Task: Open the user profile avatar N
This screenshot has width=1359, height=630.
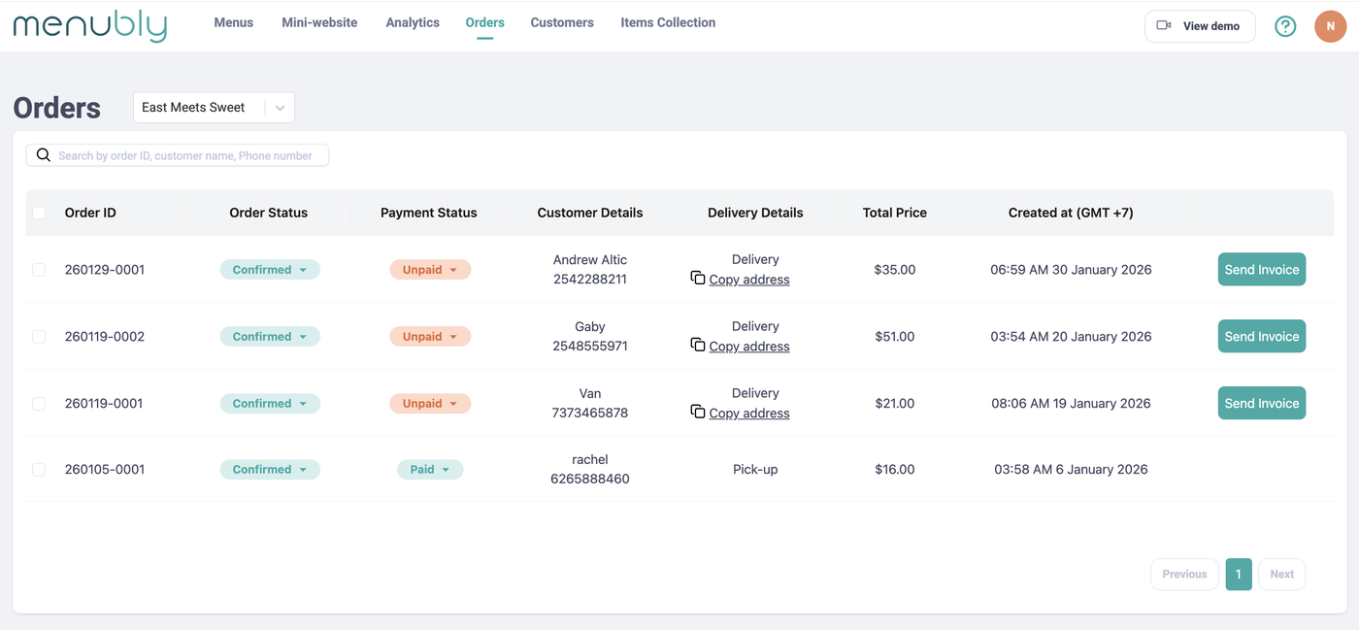Action: coord(1330,26)
